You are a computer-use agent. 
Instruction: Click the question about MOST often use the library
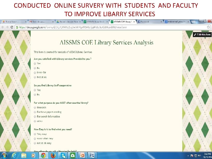click(61, 103)
